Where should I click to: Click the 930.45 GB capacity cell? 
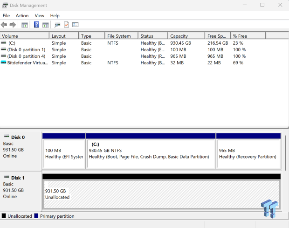click(x=181, y=43)
